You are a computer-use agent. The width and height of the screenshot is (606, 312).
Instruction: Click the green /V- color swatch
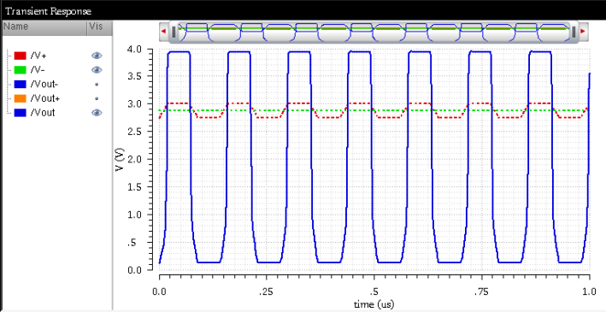pos(21,70)
